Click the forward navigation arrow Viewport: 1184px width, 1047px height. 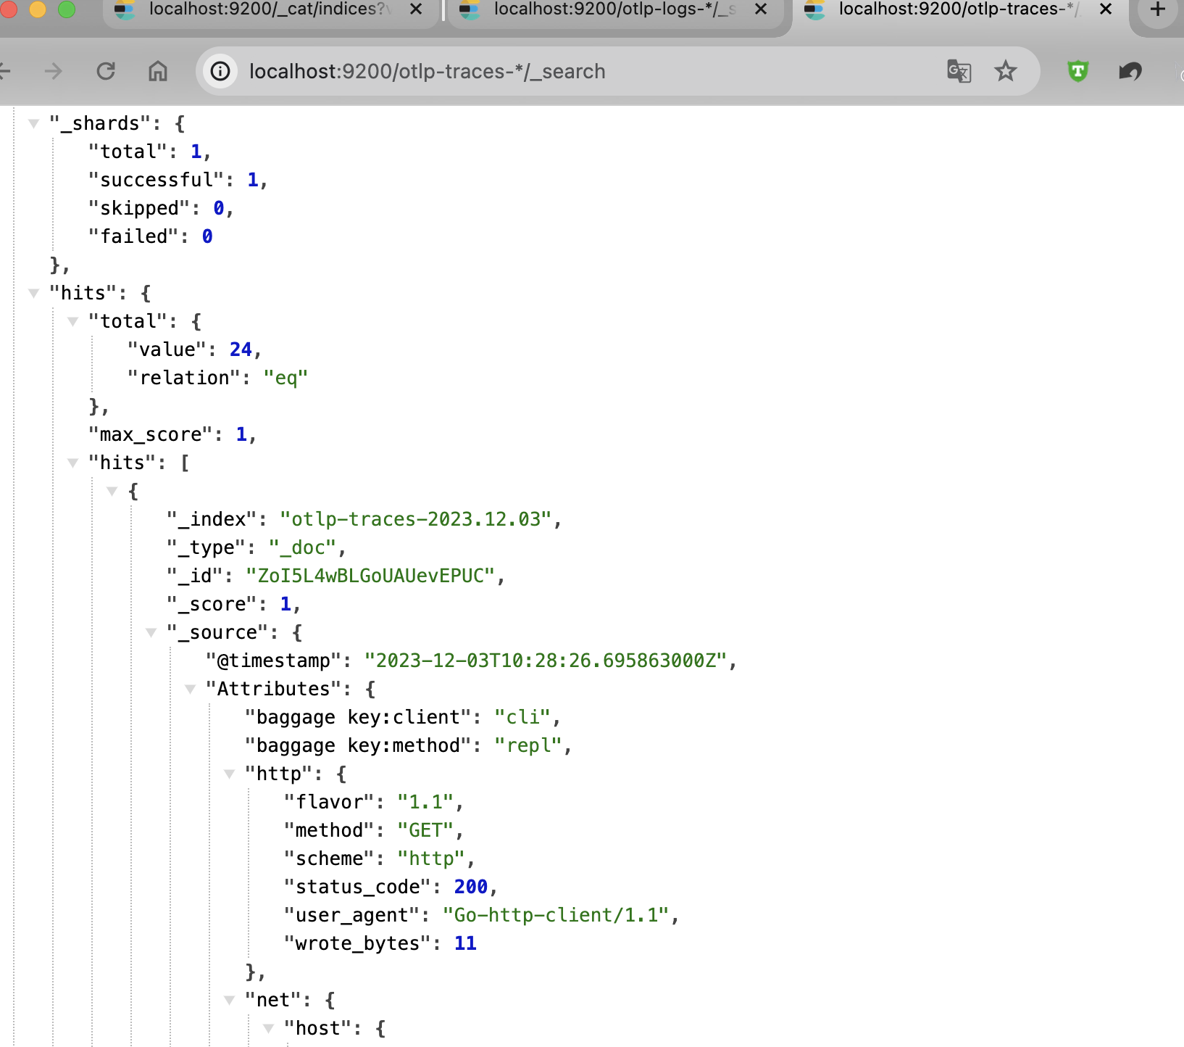click(x=53, y=71)
